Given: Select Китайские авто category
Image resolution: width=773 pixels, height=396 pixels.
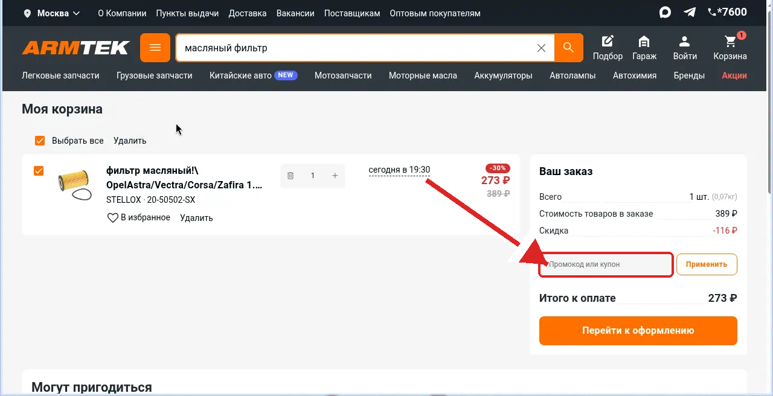Looking at the screenshot, I should click(254, 75).
